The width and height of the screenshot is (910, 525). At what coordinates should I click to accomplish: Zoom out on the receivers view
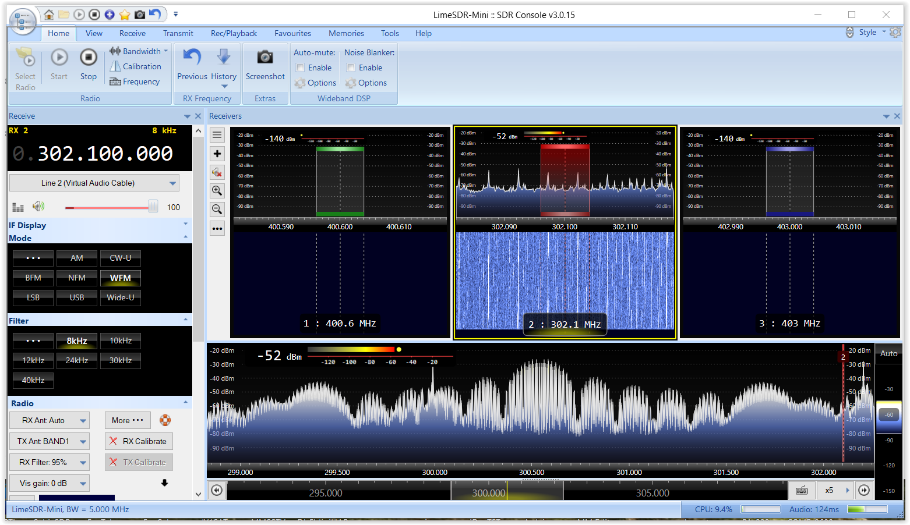[x=217, y=210]
